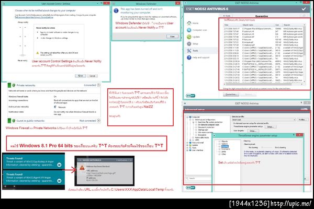
Task: Click help question mark in ThreatSense dialog
Action: tap(294, 135)
